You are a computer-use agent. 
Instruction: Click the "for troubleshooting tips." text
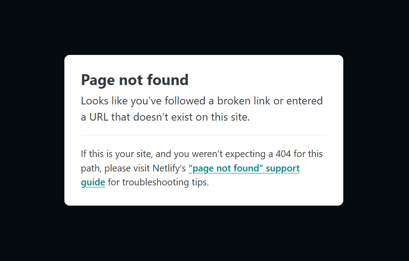click(158, 182)
